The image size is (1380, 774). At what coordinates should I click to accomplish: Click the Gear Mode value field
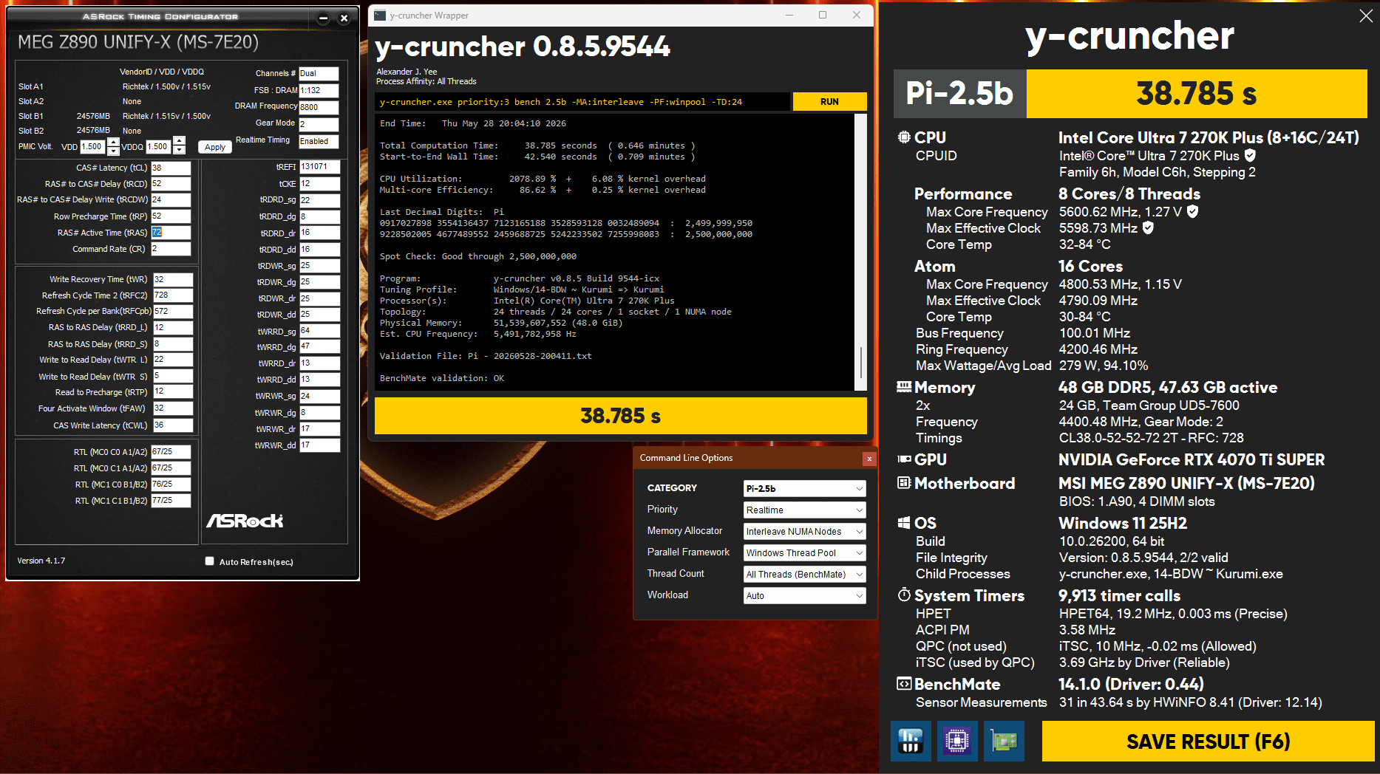click(319, 124)
